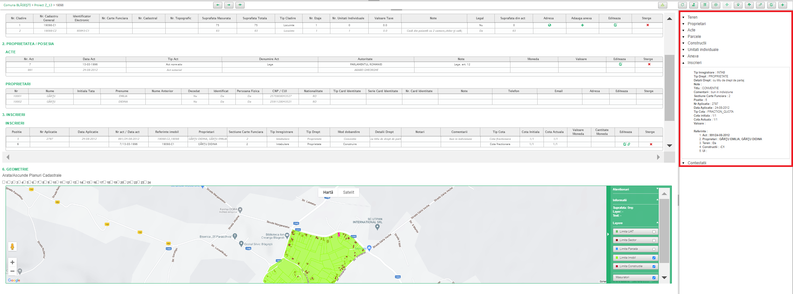Collapse the Inscrieri section in side panel
This screenshot has width=793, height=294.
(x=694, y=63)
